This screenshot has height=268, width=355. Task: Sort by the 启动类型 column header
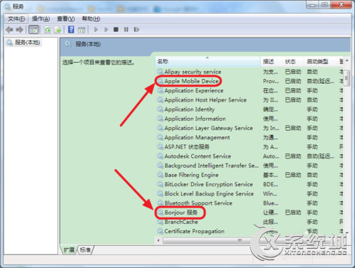point(320,62)
